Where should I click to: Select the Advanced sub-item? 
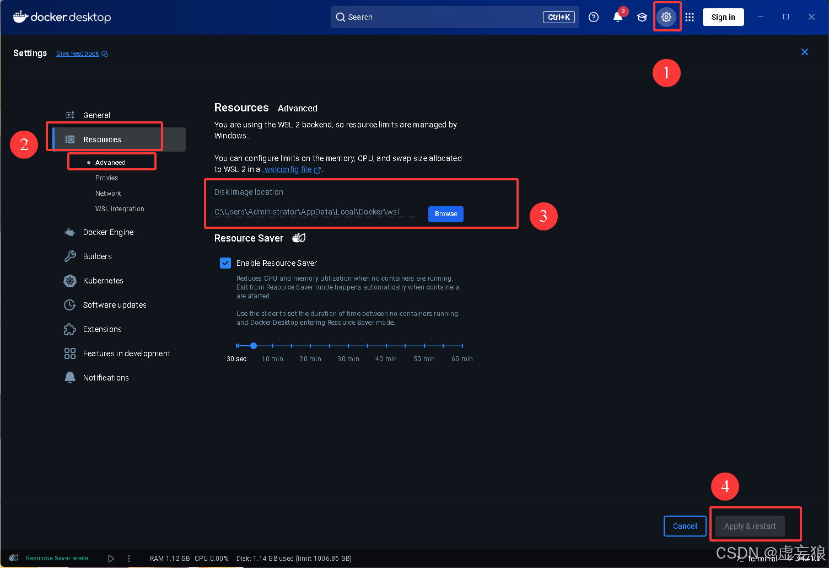tap(110, 163)
